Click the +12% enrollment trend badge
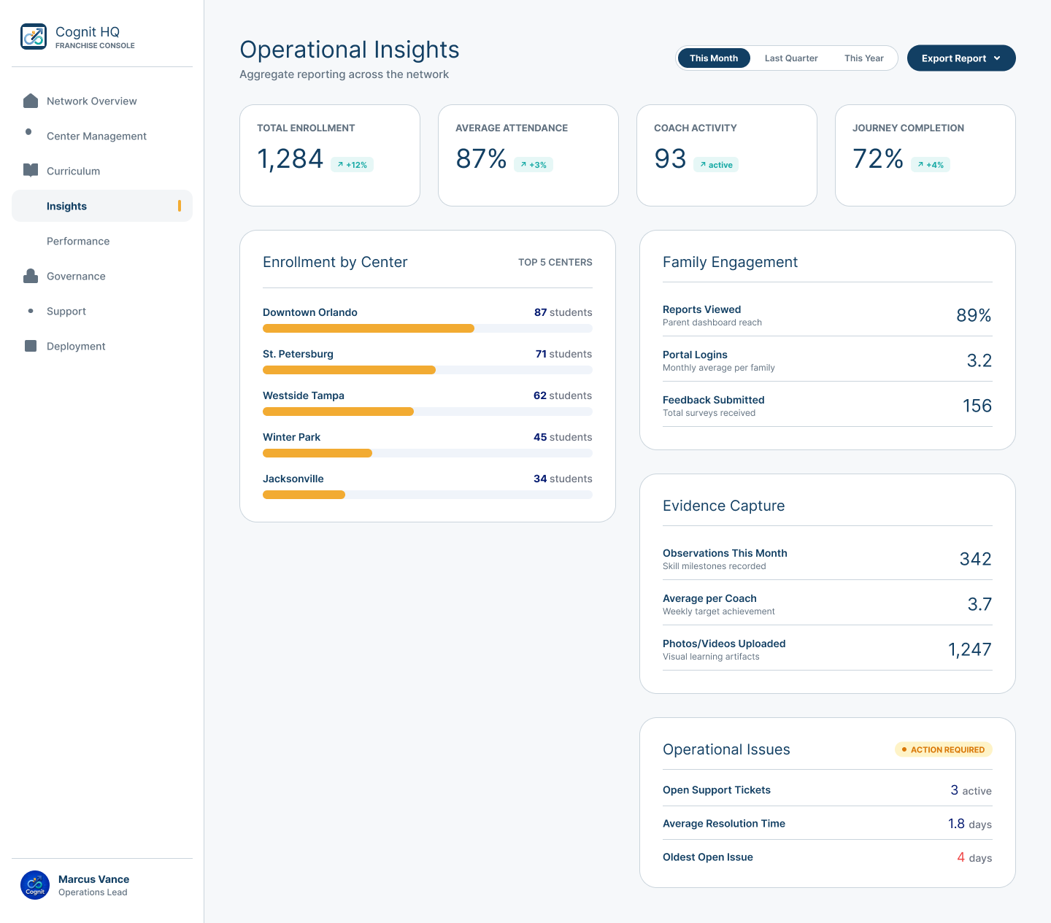Screen dimensions: 1051x923 (x=352, y=165)
